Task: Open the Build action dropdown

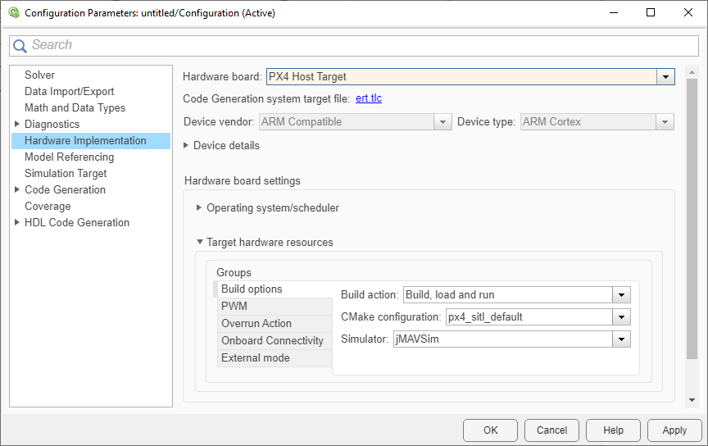Action: click(x=622, y=295)
